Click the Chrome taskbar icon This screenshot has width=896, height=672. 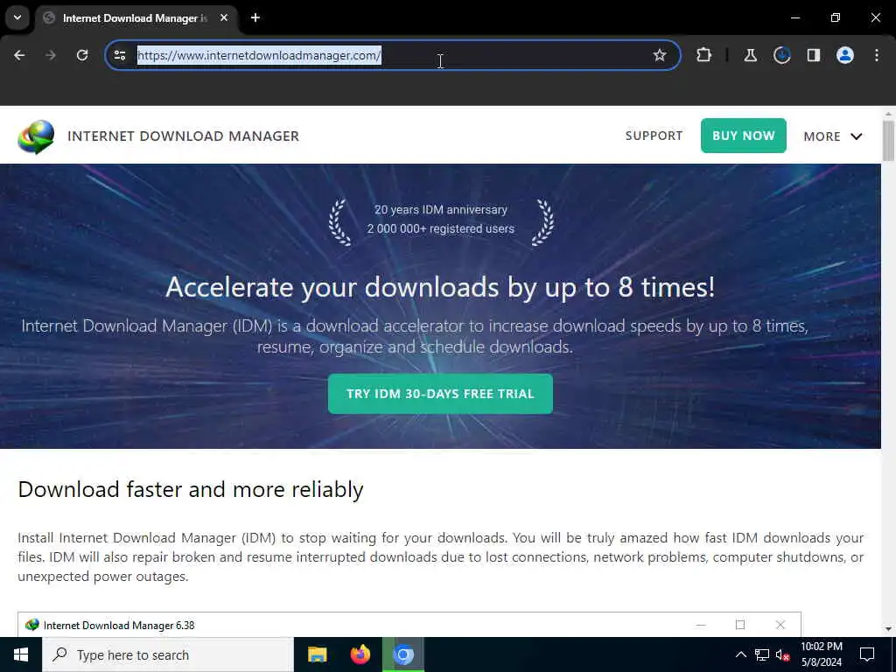[x=403, y=654]
